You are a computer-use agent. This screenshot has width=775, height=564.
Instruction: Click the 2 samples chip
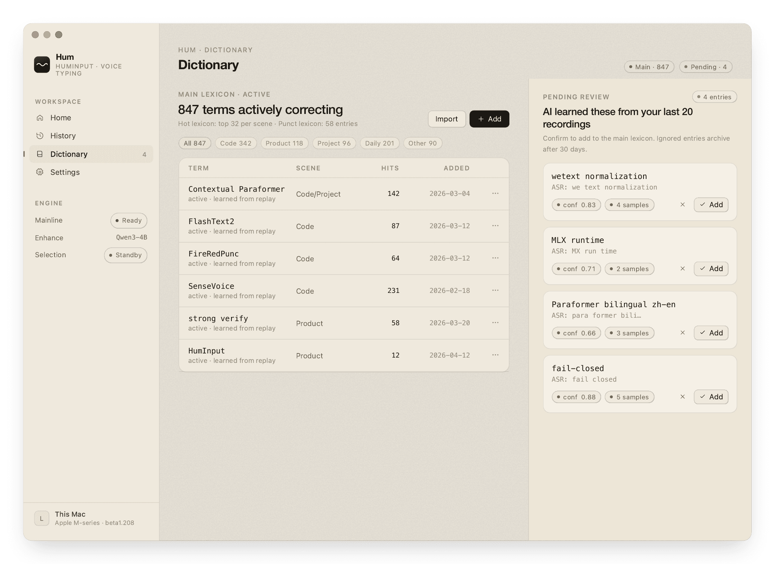pos(630,269)
